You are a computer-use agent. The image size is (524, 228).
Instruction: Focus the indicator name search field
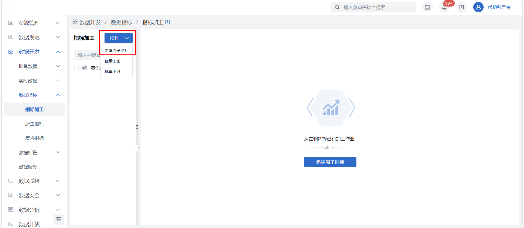point(87,55)
